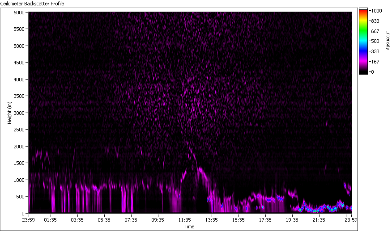
Task: Click the 17:35 time tick label
Action: click(x=265, y=220)
